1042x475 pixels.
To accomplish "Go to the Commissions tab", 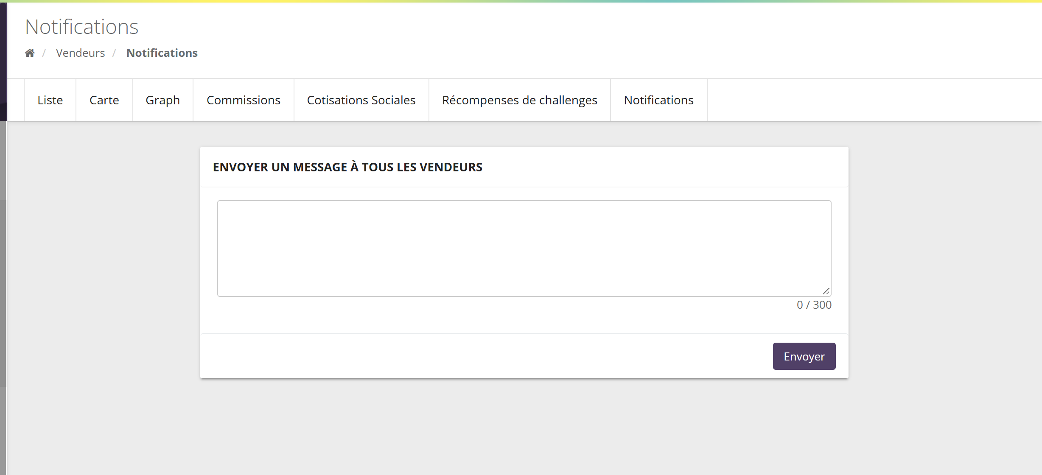I will pos(244,100).
